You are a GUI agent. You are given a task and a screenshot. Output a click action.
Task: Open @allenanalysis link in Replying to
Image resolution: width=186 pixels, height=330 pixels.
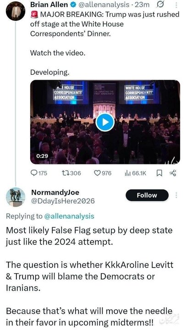pos(69,216)
